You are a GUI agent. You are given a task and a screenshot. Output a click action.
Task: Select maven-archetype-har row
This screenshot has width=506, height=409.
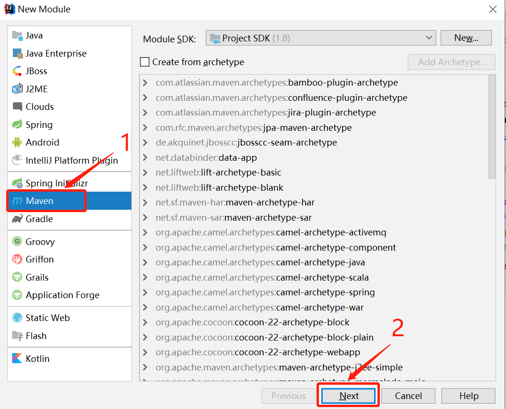tap(314, 203)
